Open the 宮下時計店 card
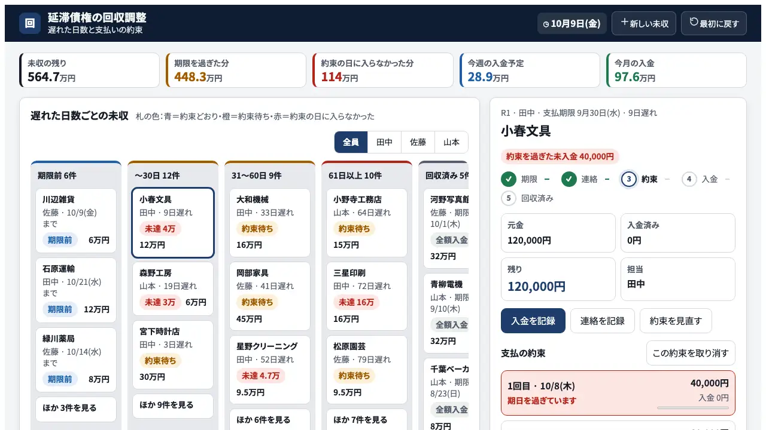Image resolution: width=766 pixels, height=430 pixels. (x=173, y=355)
